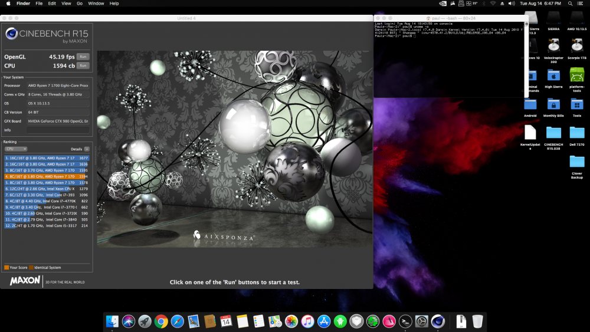
Task: Open Terminal from the Dock
Action: click(405, 321)
